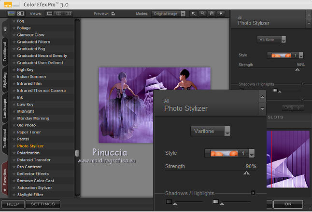
Task: Toggle favorite star beside Fog filter
Action: pos(14,21)
